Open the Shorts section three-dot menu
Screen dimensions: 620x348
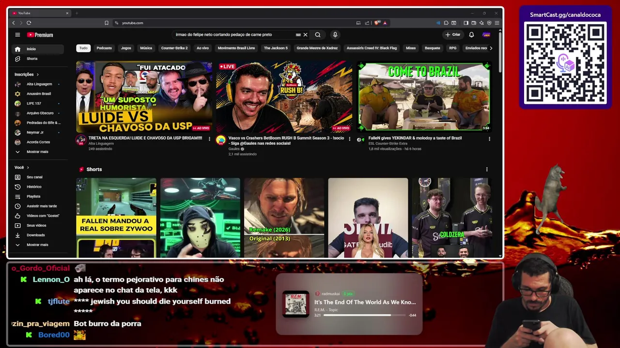[487, 169]
